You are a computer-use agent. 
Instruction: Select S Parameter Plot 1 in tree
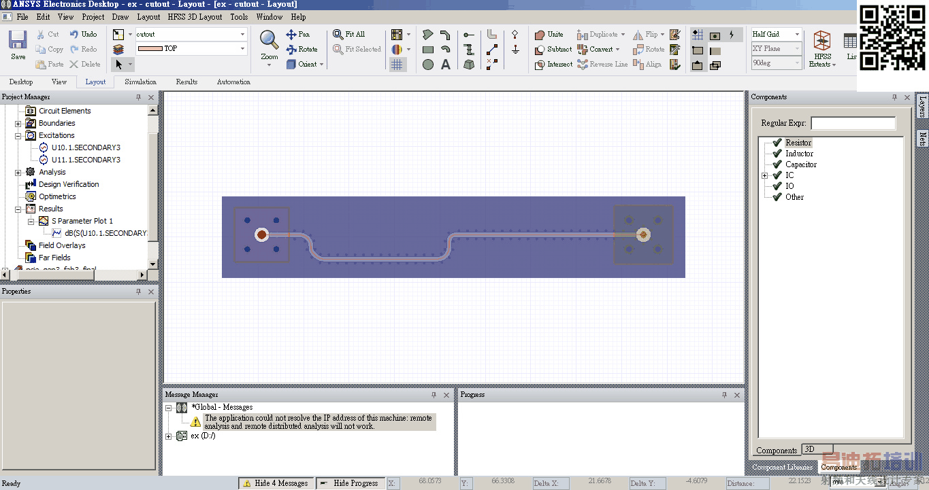(x=82, y=221)
